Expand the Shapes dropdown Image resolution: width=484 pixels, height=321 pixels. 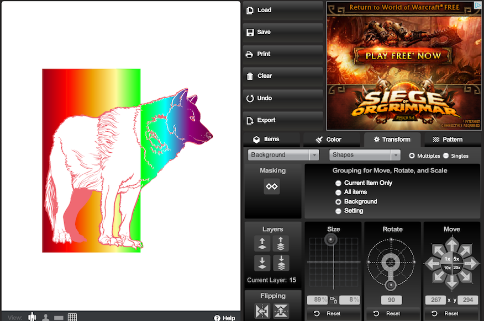click(365, 155)
